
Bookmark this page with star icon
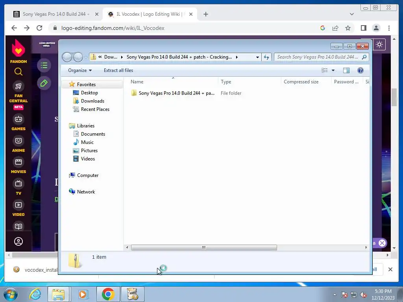click(x=348, y=28)
